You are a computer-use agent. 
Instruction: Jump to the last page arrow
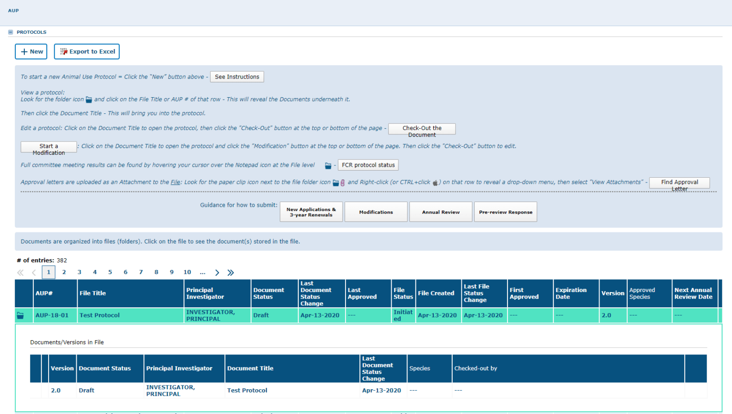[x=231, y=273]
